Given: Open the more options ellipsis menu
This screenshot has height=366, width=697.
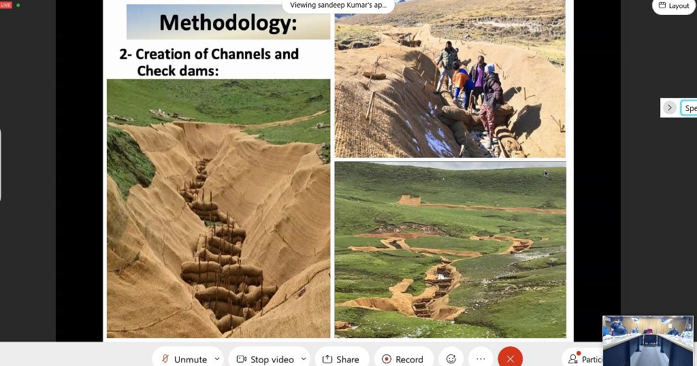Looking at the screenshot, I should click(481, 359).
